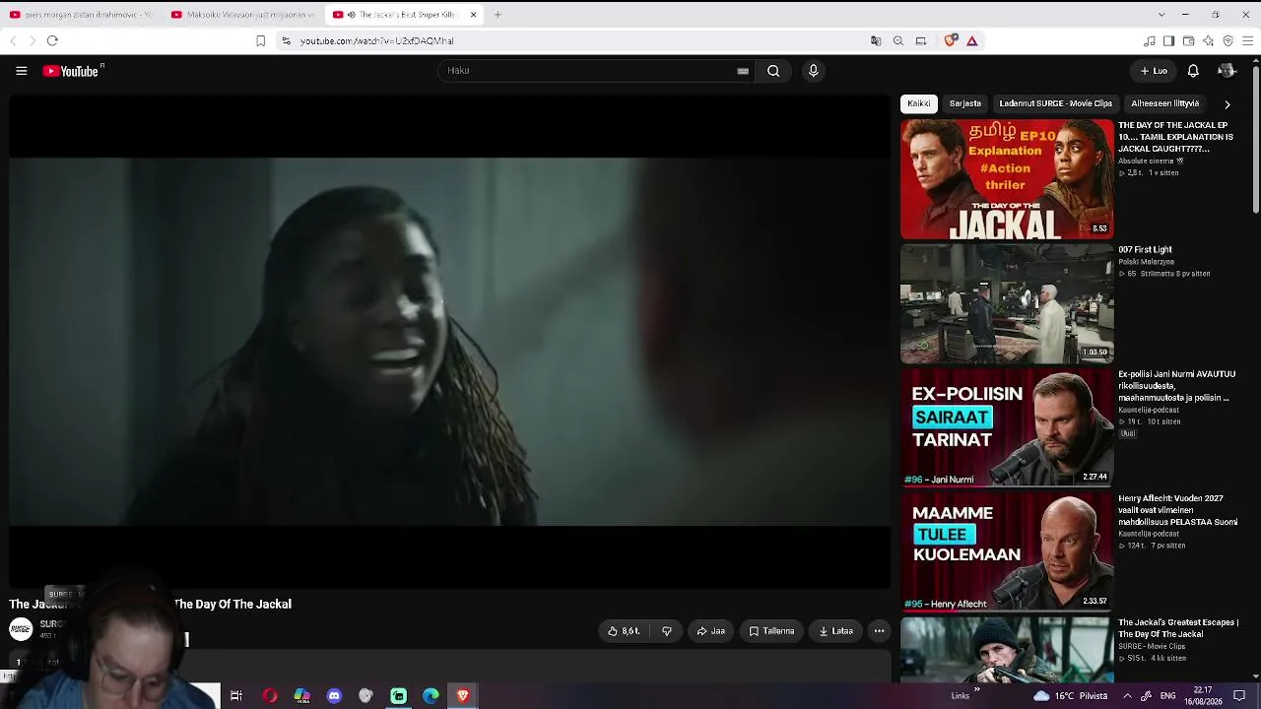1261x709 pixels.
Task: Go to the YouTube home logo
Action: 73,71
